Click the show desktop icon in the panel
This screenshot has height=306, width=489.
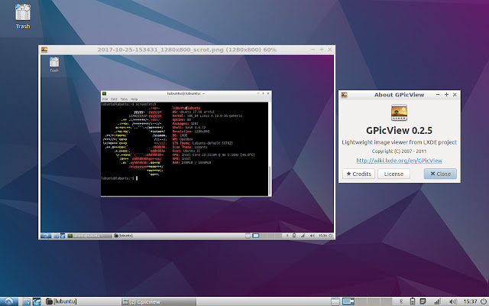point(335,301)
